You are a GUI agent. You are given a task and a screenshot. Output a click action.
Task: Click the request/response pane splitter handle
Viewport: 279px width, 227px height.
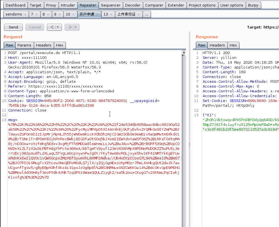pyautogui.click(x=189, y=145)
